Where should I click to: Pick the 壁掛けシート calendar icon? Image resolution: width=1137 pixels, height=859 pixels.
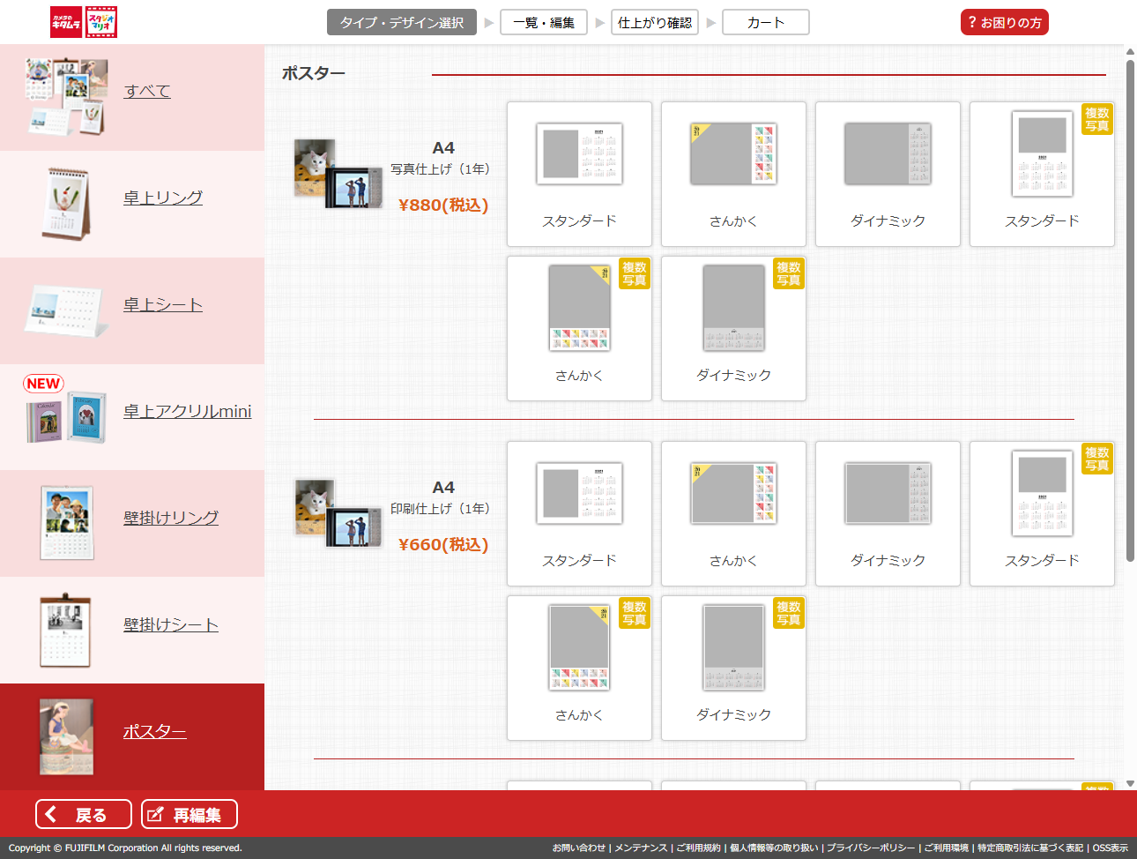pyautogui.click(x=66, y=630)
